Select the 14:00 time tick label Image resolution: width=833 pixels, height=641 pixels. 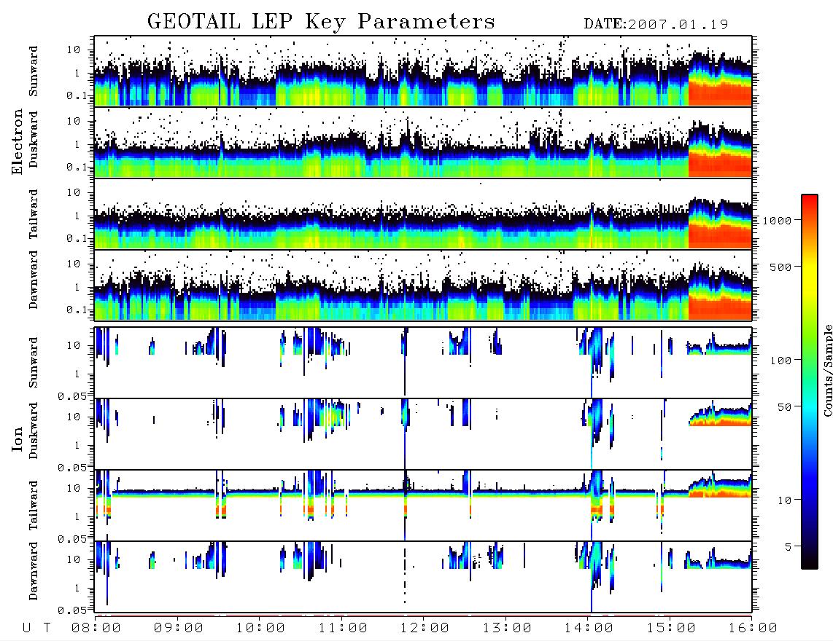point(589,628)
